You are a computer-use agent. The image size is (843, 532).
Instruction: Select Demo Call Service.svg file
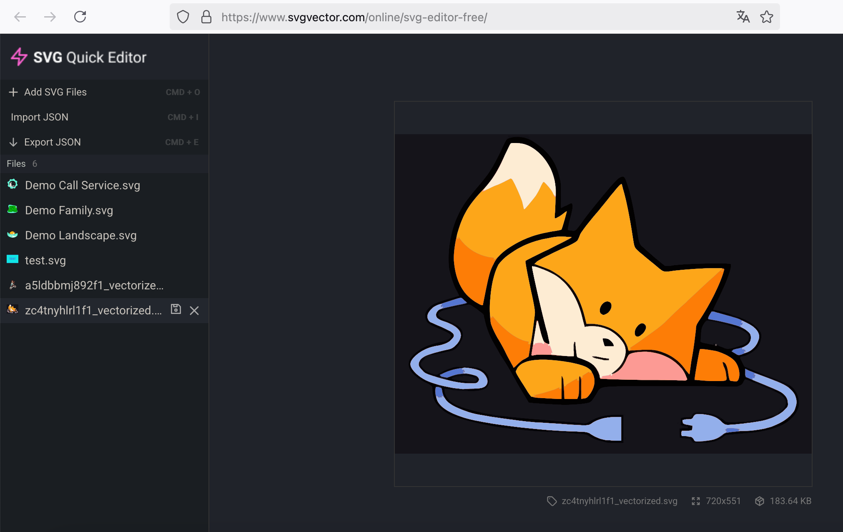83,185
